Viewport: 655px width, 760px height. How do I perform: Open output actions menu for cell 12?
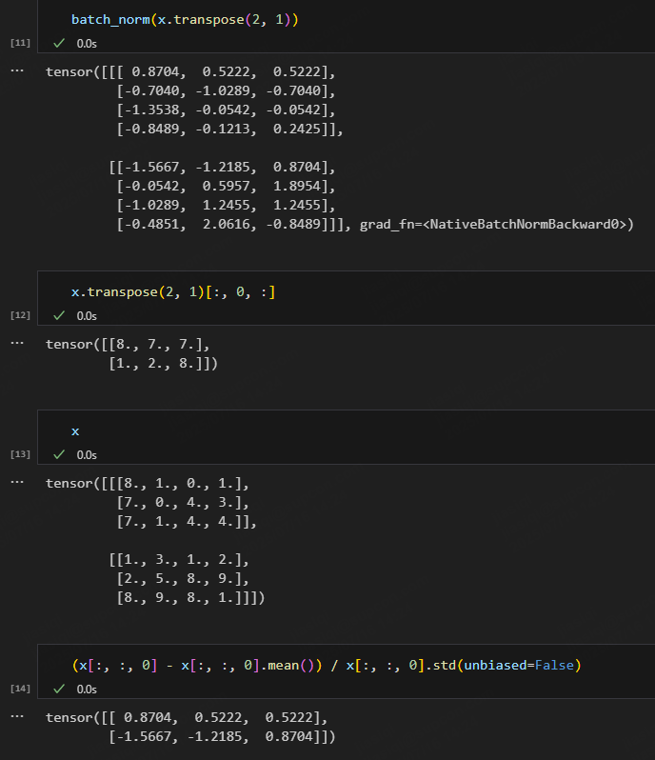(x=17, y=343)
